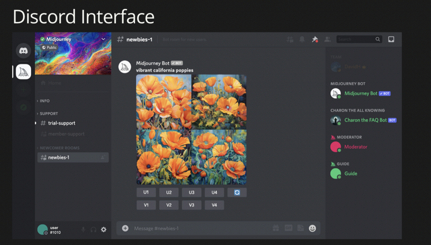
Task: Open the top-left poppy image
Action: tap(164, 102)
